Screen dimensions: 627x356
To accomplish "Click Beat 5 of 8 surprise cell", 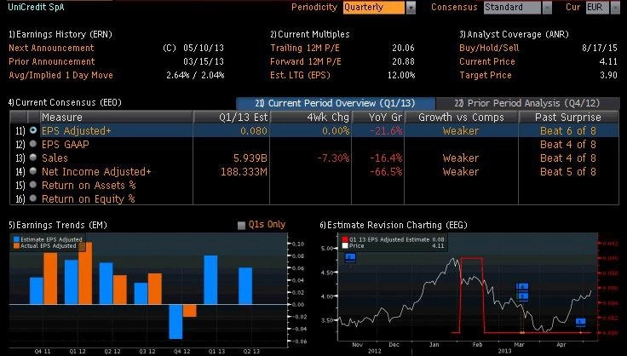I will (568, 171).
